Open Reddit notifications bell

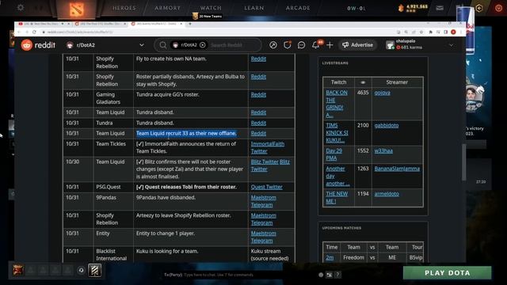315,45
